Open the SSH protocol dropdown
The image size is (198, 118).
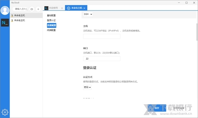click(88, 14)
